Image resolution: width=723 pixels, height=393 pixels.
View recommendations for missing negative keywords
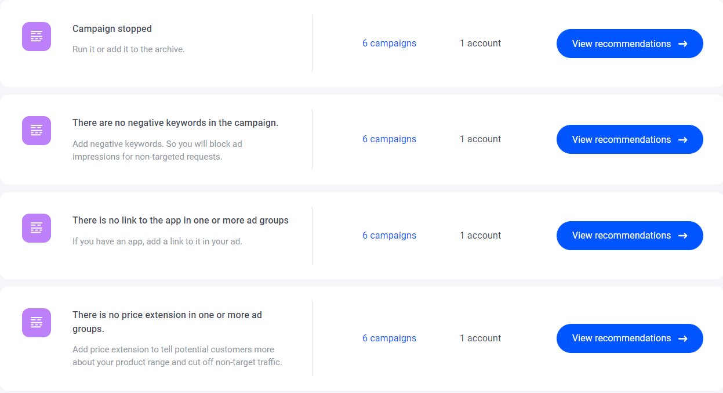click(x=630, y=139)
